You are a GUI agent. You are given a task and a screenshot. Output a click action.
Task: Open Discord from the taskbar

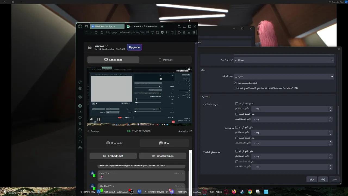[172, 192]
